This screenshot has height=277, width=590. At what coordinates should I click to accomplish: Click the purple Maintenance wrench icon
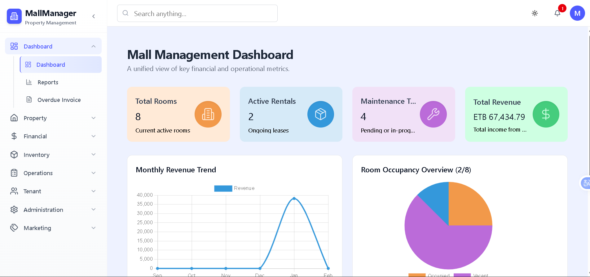(x=433, y=114)
